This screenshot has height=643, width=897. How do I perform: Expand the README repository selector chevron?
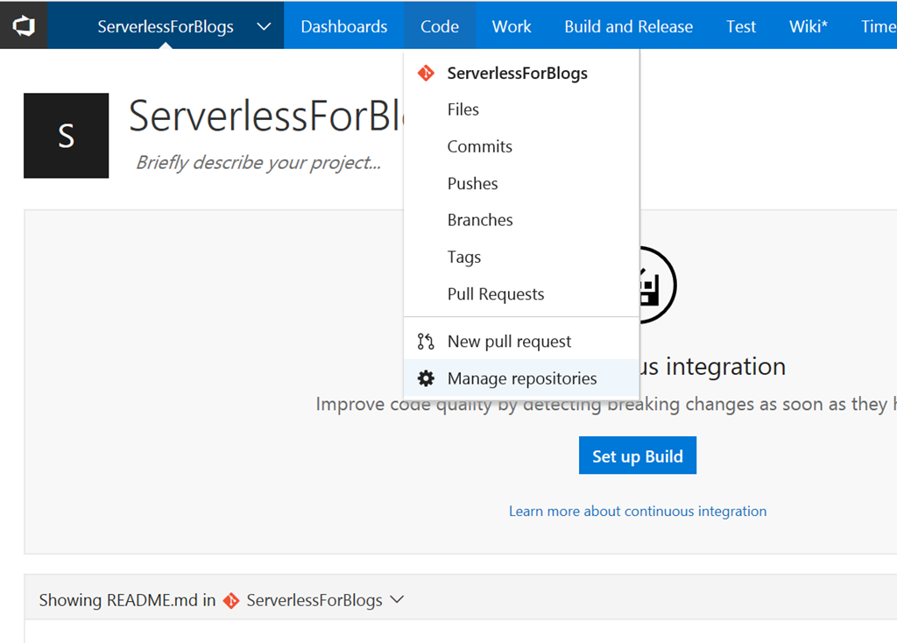coord(396,600)
